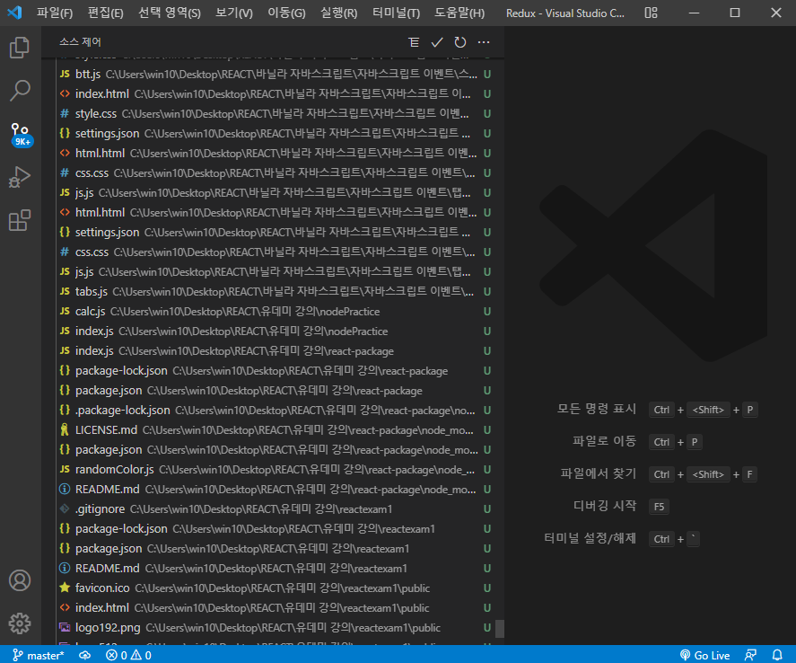
Task: Open the 파일(F) menu
Action: pos(55,13)
